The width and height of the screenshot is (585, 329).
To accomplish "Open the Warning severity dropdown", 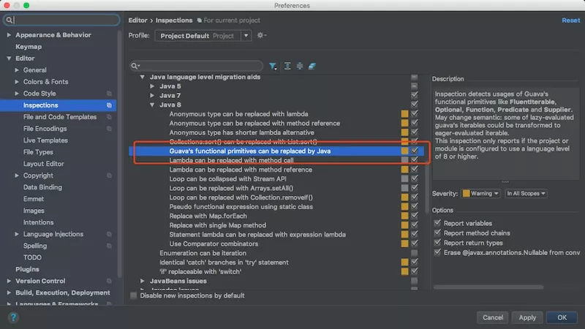I will [480, 193].
